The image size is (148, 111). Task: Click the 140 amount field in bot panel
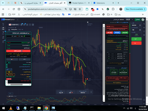click(x=8, y=62)
